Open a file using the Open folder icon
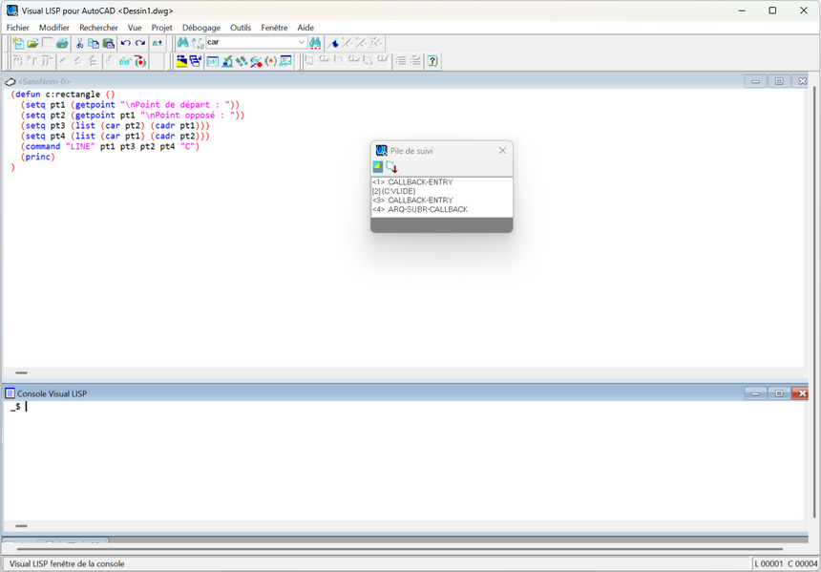Screen dimensions: 821x572 tap(32, 43)
